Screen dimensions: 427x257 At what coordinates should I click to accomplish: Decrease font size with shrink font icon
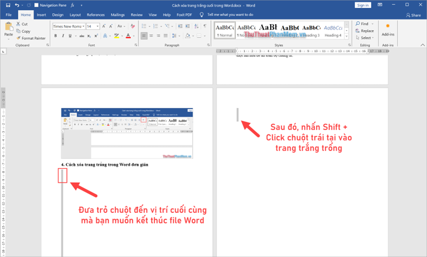(x=111, y=26)
